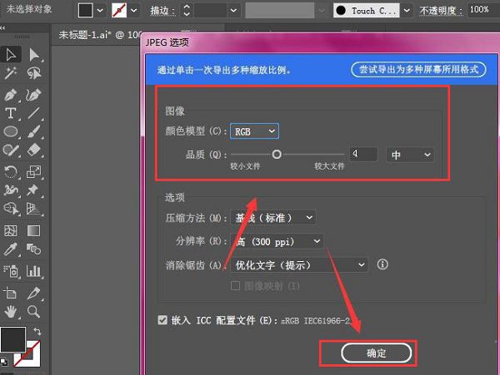Screen dimensions: 500x375
Task: Select the Hand tool
Action: (11, 311)
